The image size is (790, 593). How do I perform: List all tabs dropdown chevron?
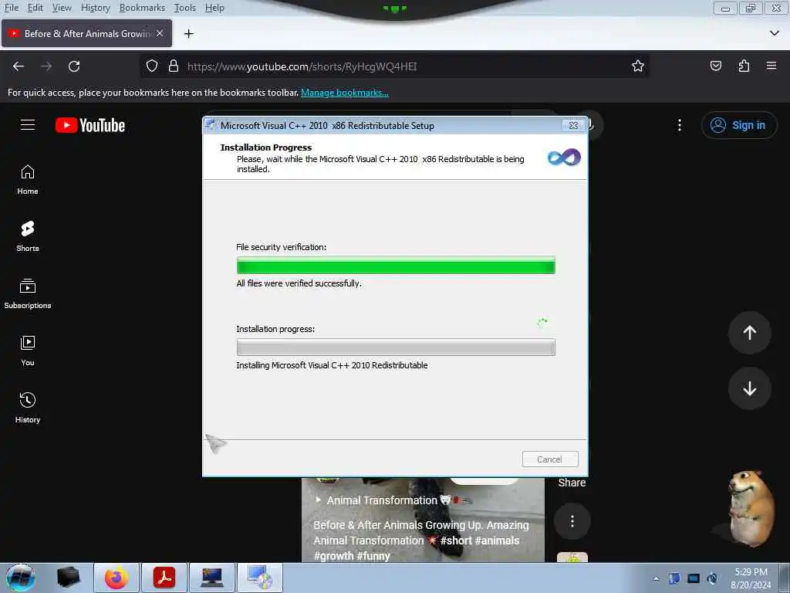(775, 33)
